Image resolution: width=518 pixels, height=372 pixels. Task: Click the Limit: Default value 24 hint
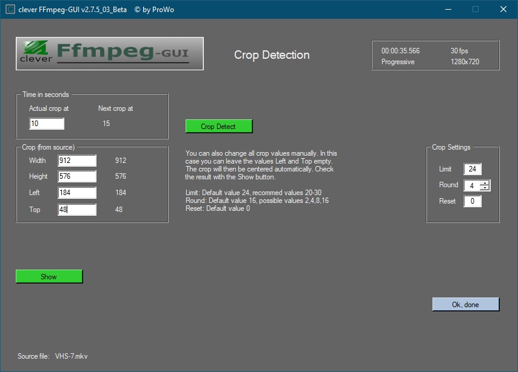pos(254,193)
